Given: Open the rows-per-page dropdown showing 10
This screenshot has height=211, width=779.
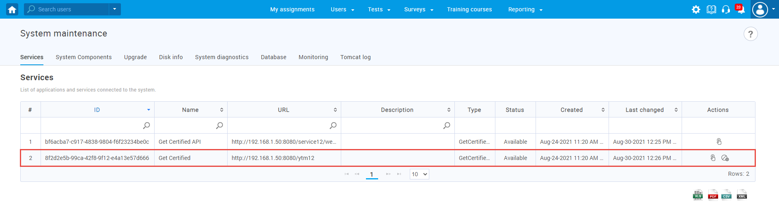Looking at the screenshot, I should [x=419, y=174].
